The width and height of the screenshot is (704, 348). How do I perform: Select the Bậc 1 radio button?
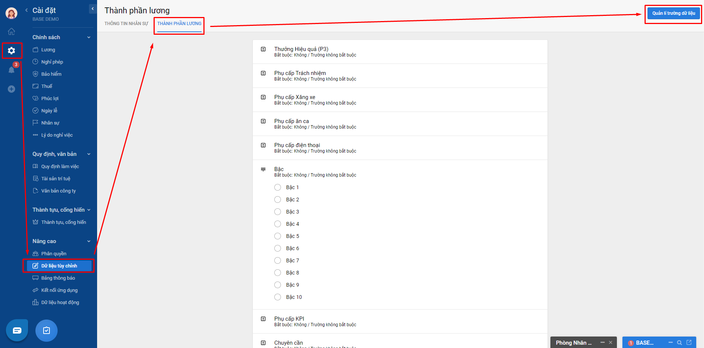278,187
